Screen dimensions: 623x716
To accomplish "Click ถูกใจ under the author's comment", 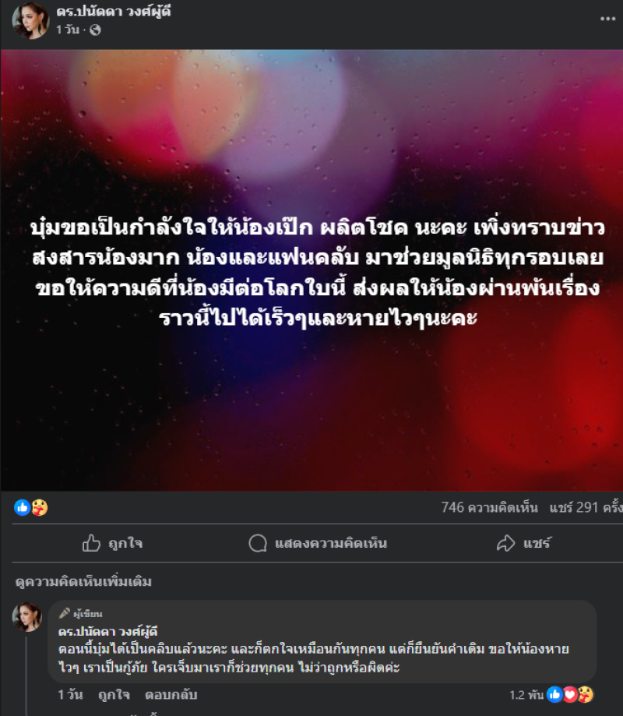I will 114,694.
